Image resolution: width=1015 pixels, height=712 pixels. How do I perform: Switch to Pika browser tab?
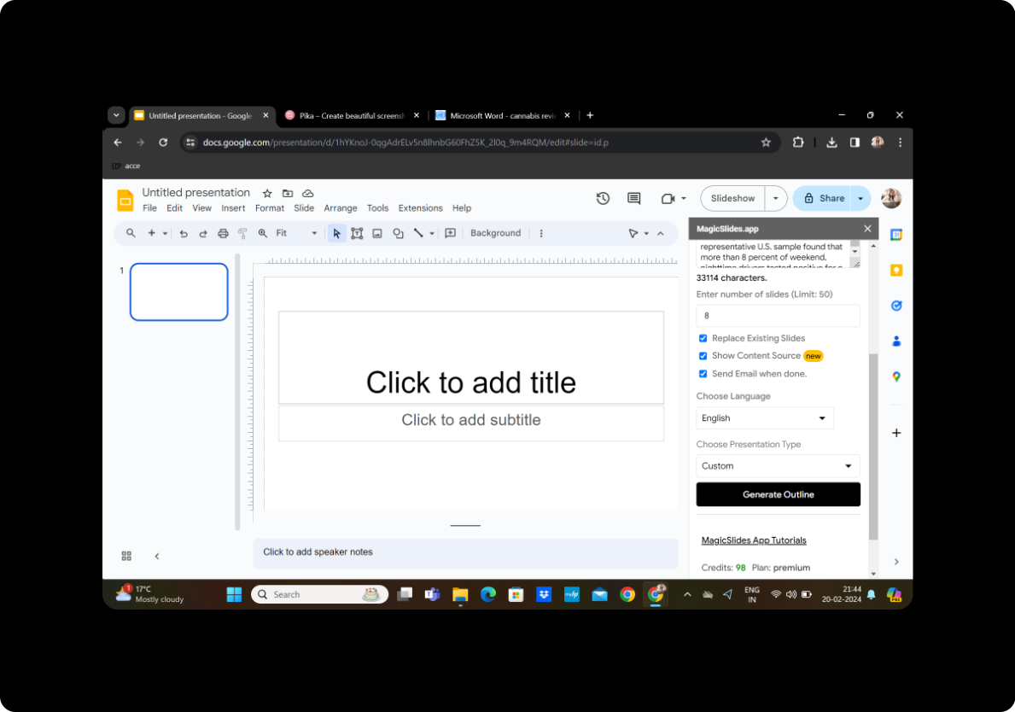352,116
